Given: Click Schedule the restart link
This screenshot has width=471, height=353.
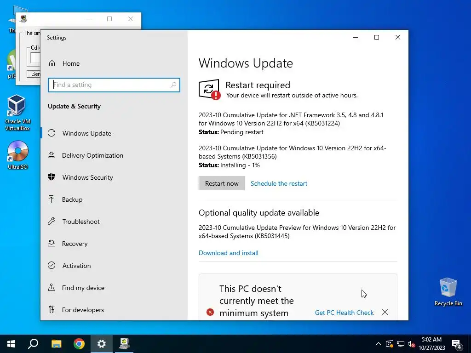Looking at the screenshot, I should (x=279, y=183).
